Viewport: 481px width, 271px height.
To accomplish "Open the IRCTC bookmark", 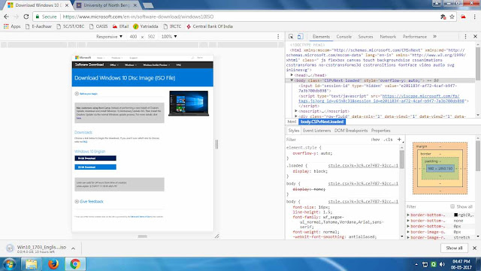I will click(x=172, y=26).
